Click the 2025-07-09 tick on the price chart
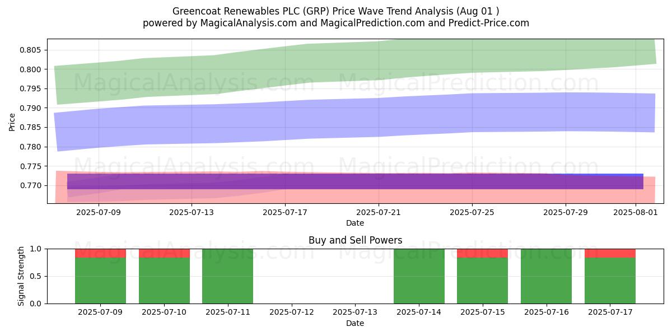The width and height of the screenshot is (672, 336). [x=99, y=212]
